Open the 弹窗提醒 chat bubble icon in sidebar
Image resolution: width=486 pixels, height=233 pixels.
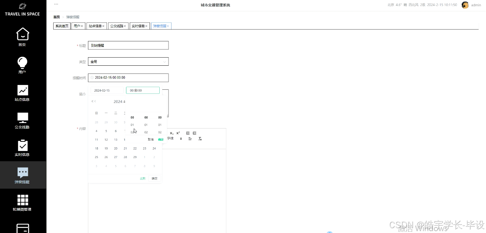[x=23, y=172]
